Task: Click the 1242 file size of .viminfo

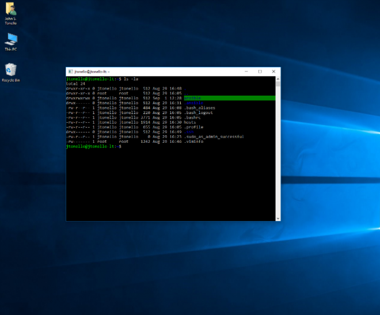Action: (146, 142)
